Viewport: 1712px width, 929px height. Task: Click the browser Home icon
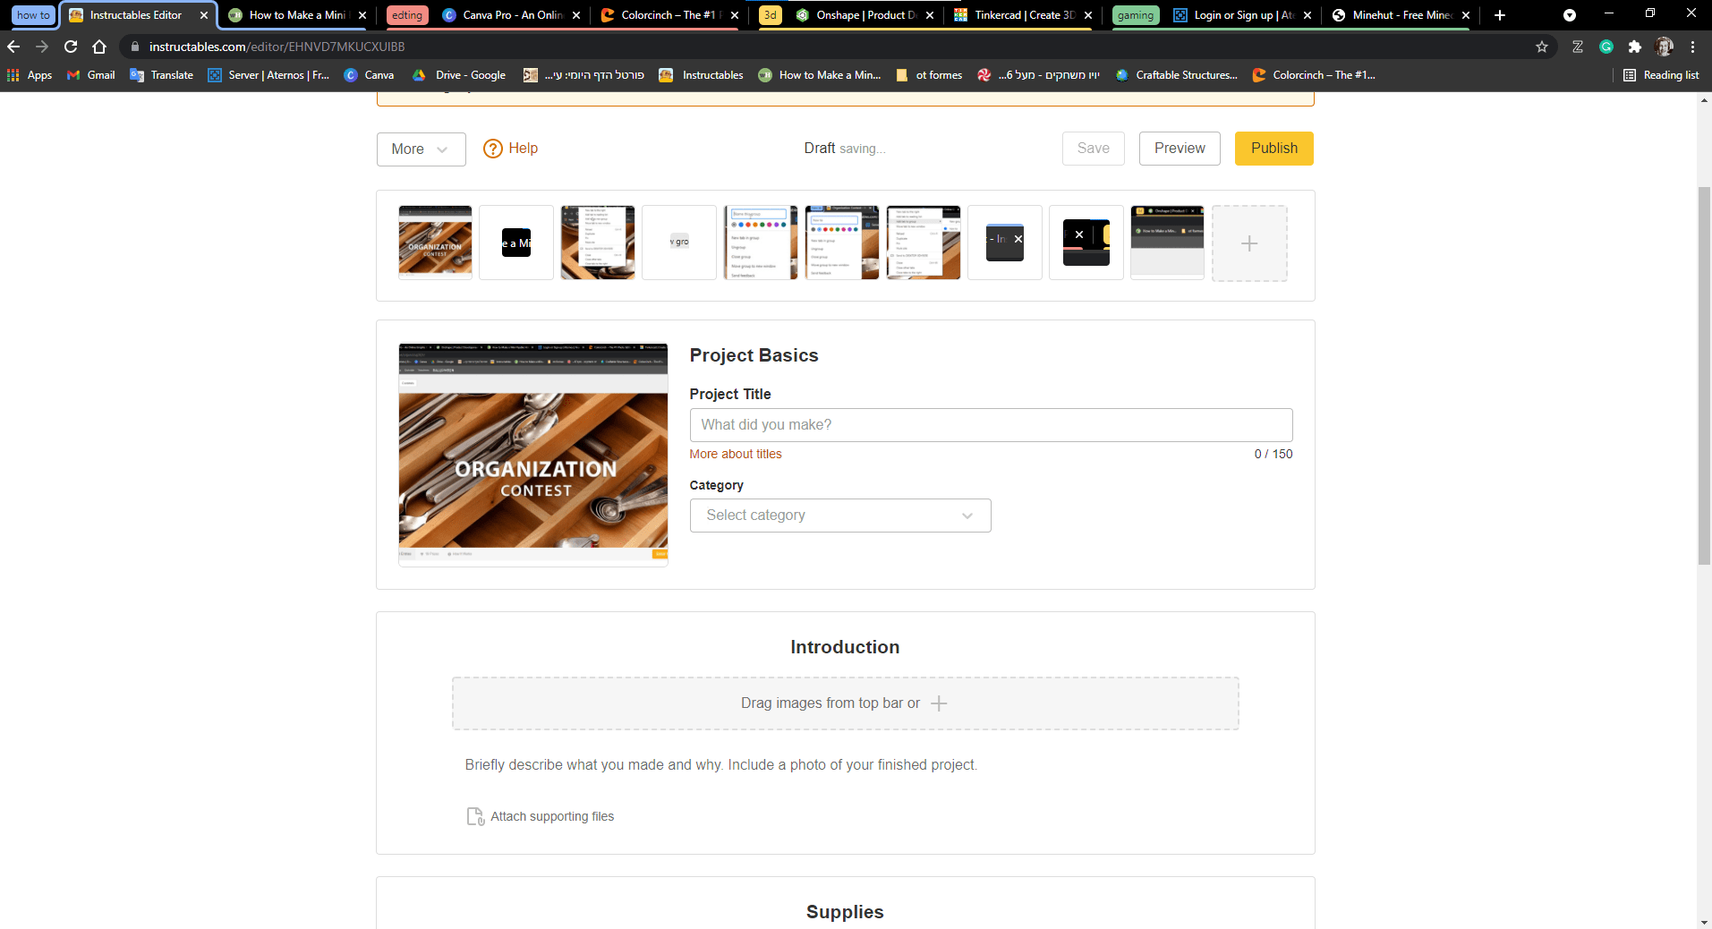coord(98,47)
